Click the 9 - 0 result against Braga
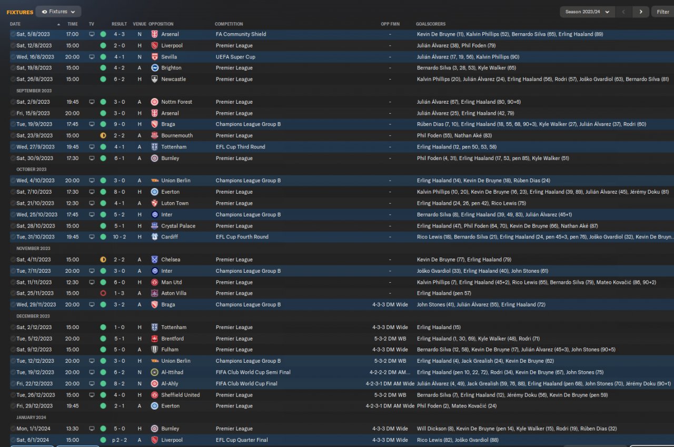 (119, 124)
